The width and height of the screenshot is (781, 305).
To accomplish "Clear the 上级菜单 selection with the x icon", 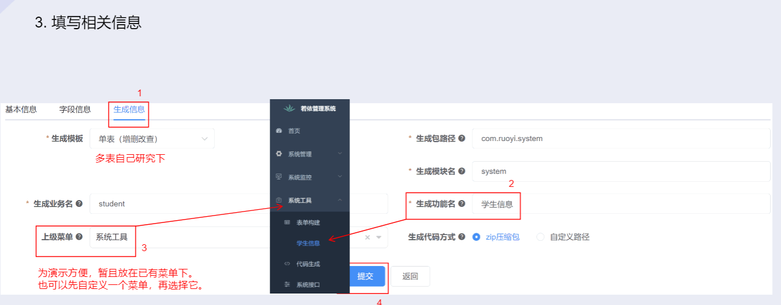I will (368, 237).
